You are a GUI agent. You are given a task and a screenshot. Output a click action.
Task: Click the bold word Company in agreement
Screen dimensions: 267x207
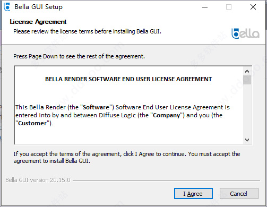pos(167,115)
